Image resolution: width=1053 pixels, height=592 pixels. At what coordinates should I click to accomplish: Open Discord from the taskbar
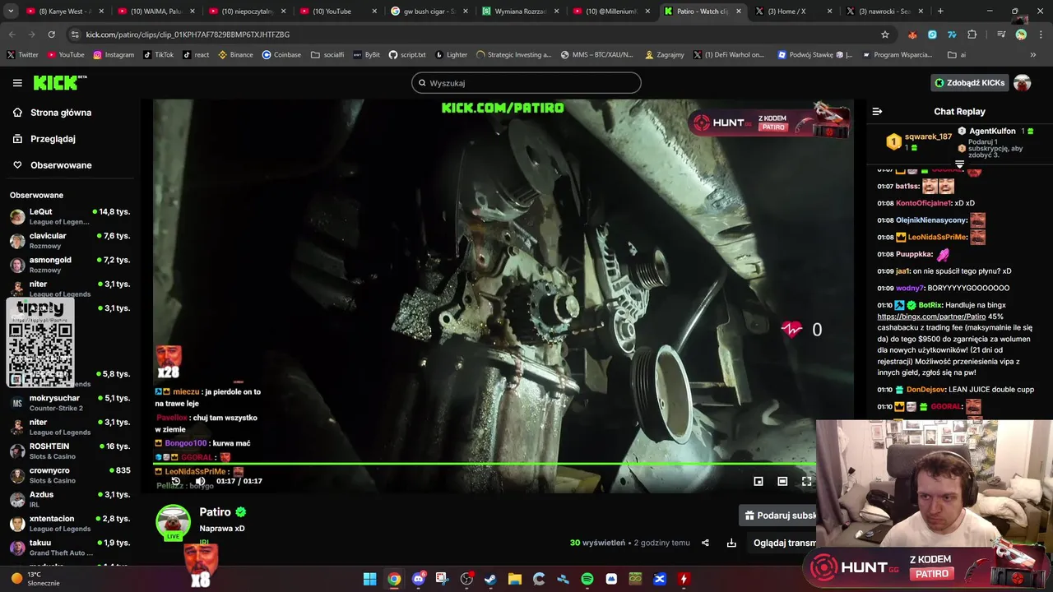[418, 579]
